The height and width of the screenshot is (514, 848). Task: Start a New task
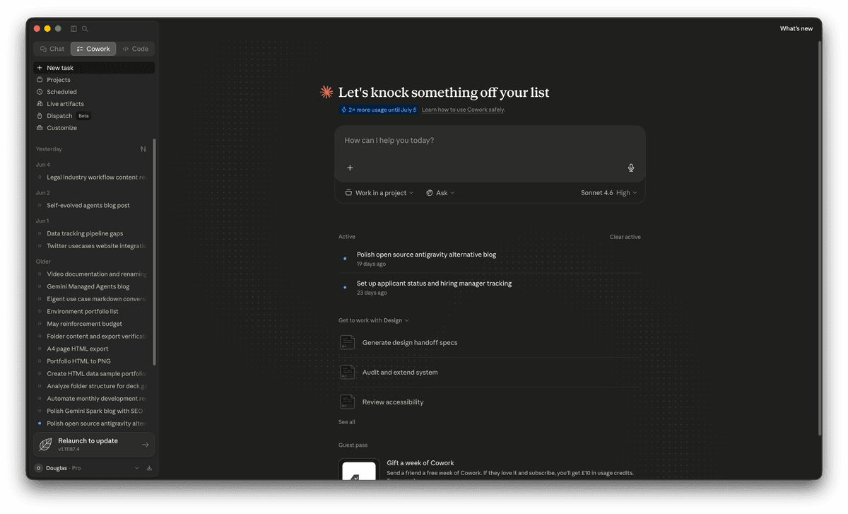pos(94,68)
